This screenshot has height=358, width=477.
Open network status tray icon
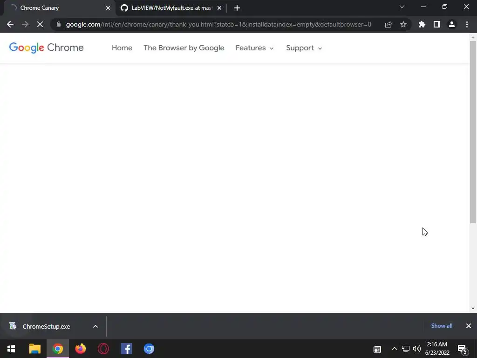(406, 349)
